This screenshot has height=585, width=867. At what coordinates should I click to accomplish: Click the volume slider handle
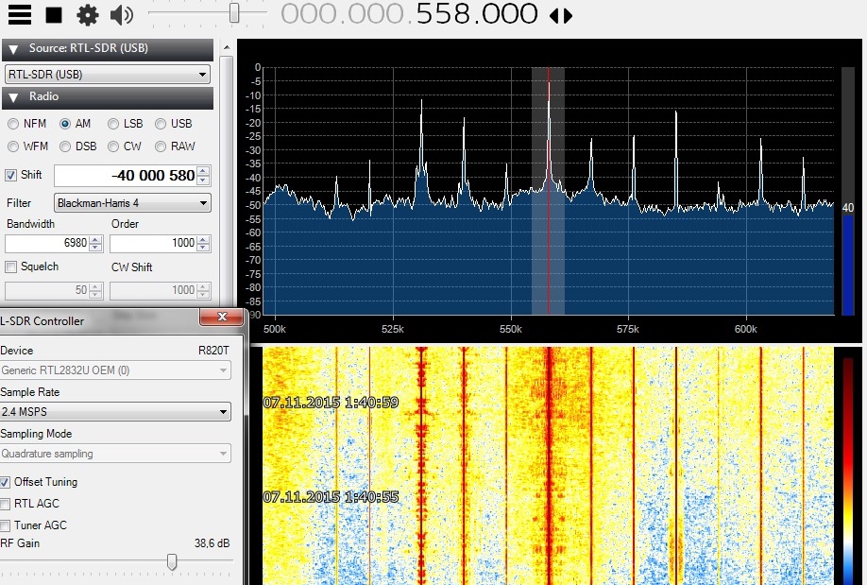click(234, 12)
